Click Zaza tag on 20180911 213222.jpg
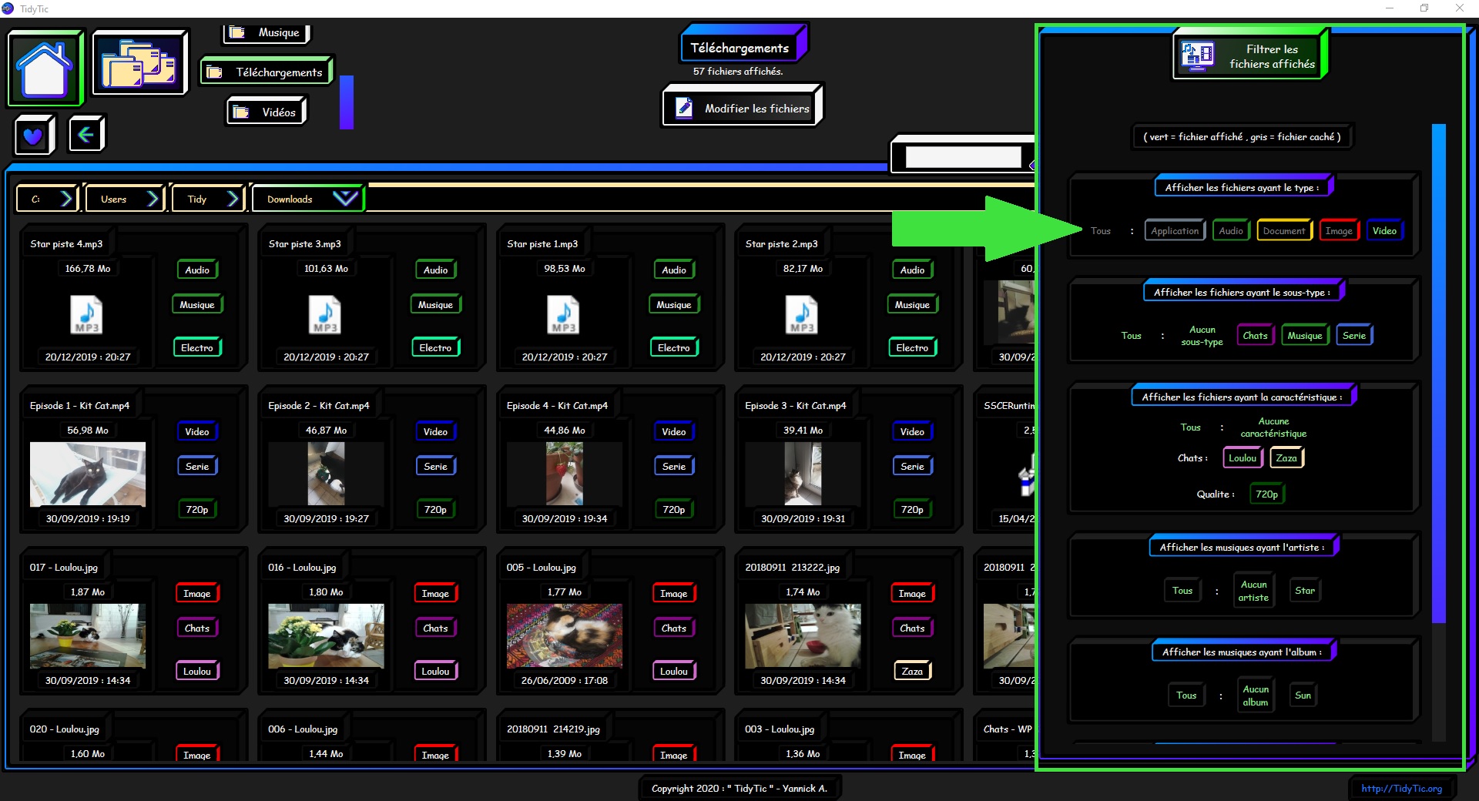Viewport: 1479px width, 801px height. (x=912, y=671)
